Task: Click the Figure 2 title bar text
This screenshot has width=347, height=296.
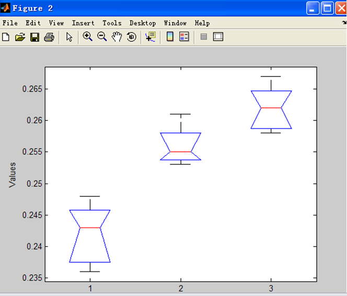Action: click(x=32, y=8)
